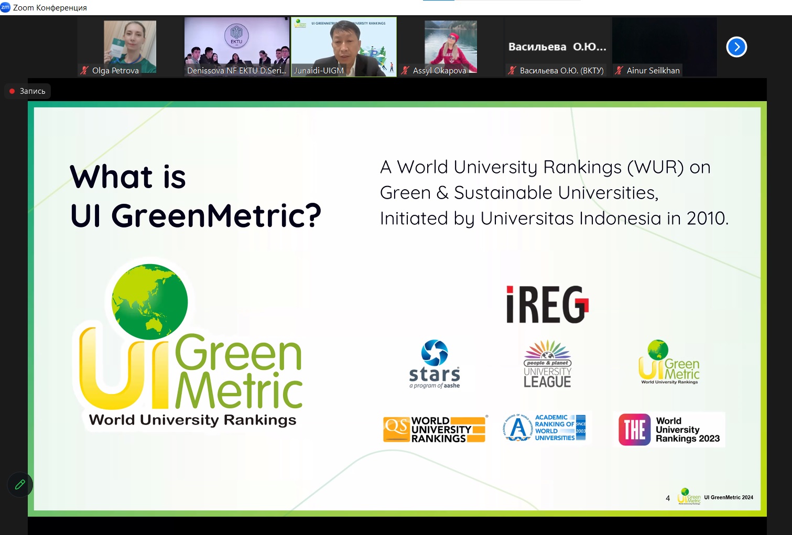Select Junaidi-UIGM speaker video thumbnail
Viewport: 792px width, 535px height.
point(344,47)
